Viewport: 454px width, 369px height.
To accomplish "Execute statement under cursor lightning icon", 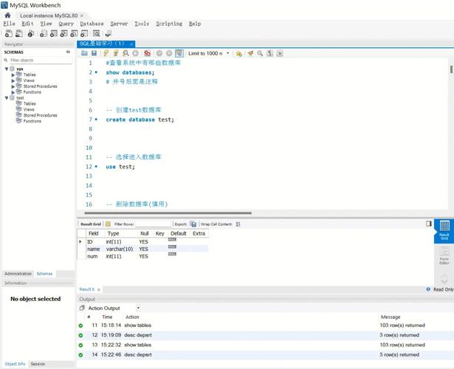I will (116, 53).
